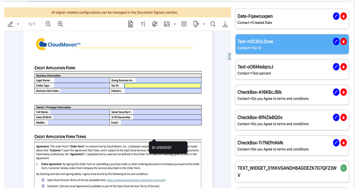The width and height of the screenshot is (355, 188).
Task: Select the signature tool icon
Action: 155,24
